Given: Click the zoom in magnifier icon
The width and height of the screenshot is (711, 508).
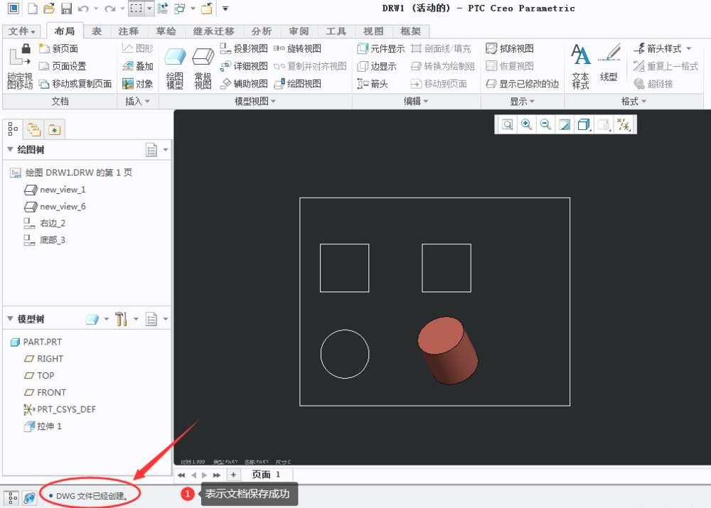Looking at the screenshot, I should (x=526, y=124).
